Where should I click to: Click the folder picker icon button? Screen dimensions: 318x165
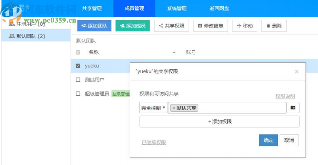tap(293, 108)
